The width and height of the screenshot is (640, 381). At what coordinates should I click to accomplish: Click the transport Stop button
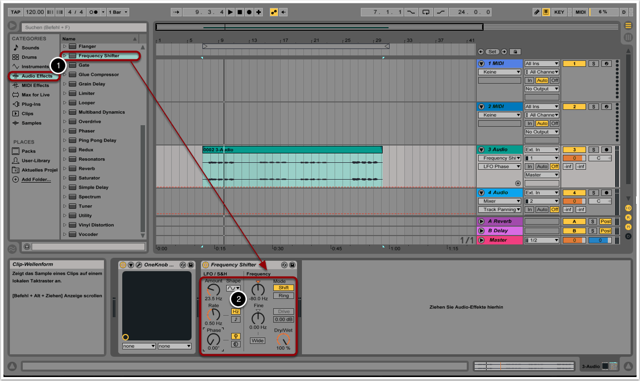(x=240, y=12)
